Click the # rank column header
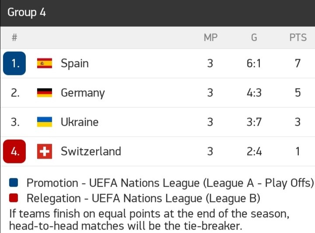The width and height of the screenshot is (315, 233). point(14,38)
